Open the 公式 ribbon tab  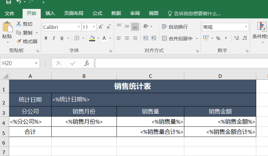(x=97, y=13)
